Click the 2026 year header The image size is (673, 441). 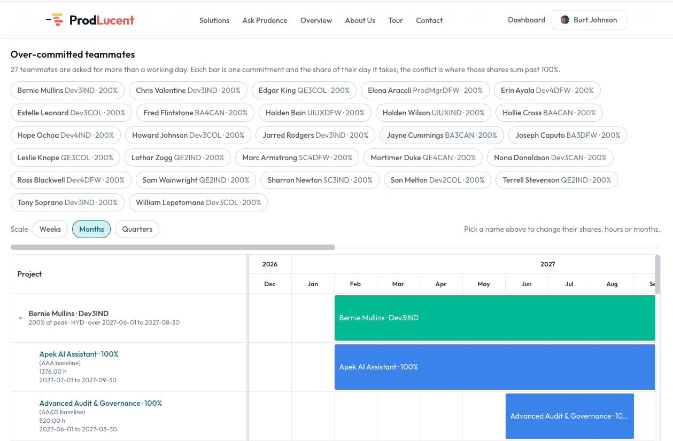[x=270, y=264]
